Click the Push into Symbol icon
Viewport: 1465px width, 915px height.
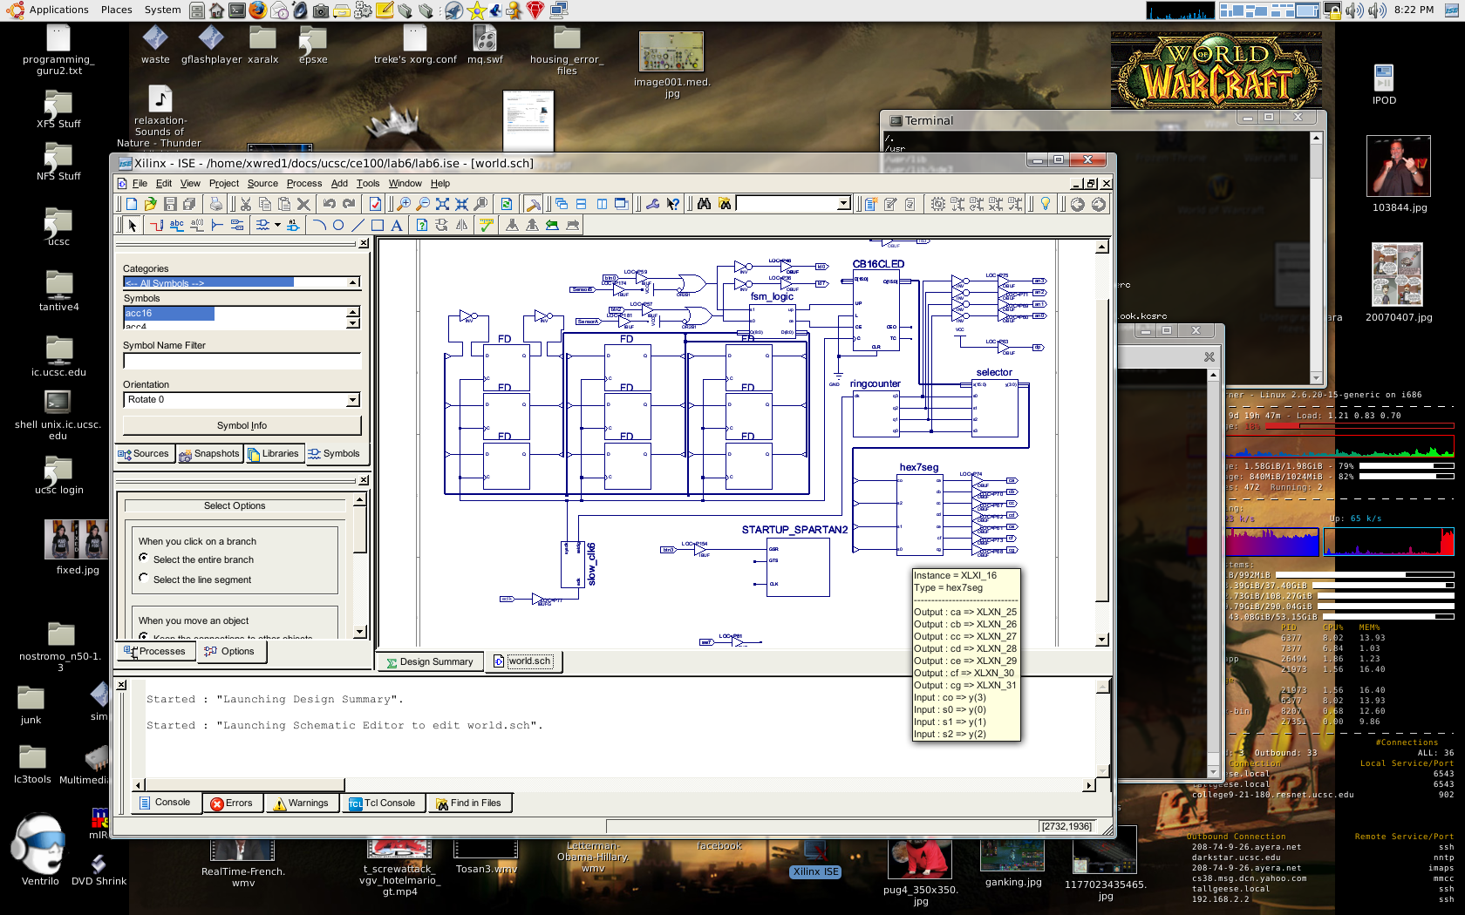[x=512, y=225]
